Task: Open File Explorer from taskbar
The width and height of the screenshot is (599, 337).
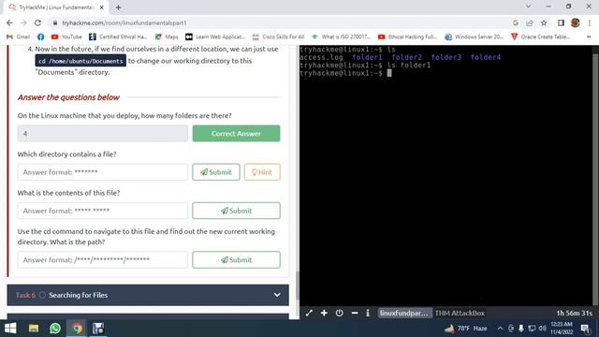Action: (x=34, y=329)
